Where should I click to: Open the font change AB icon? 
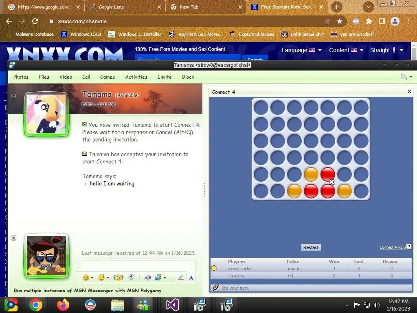(147, 278)
